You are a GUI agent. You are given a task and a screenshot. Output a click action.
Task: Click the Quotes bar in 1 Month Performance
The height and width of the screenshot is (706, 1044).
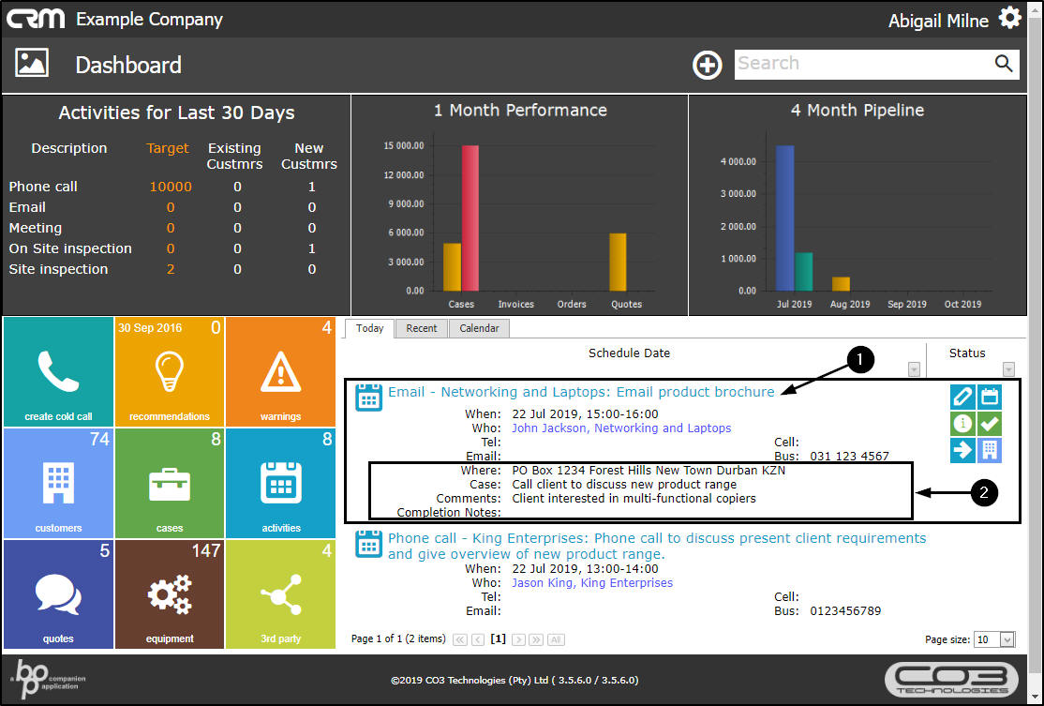618,263
